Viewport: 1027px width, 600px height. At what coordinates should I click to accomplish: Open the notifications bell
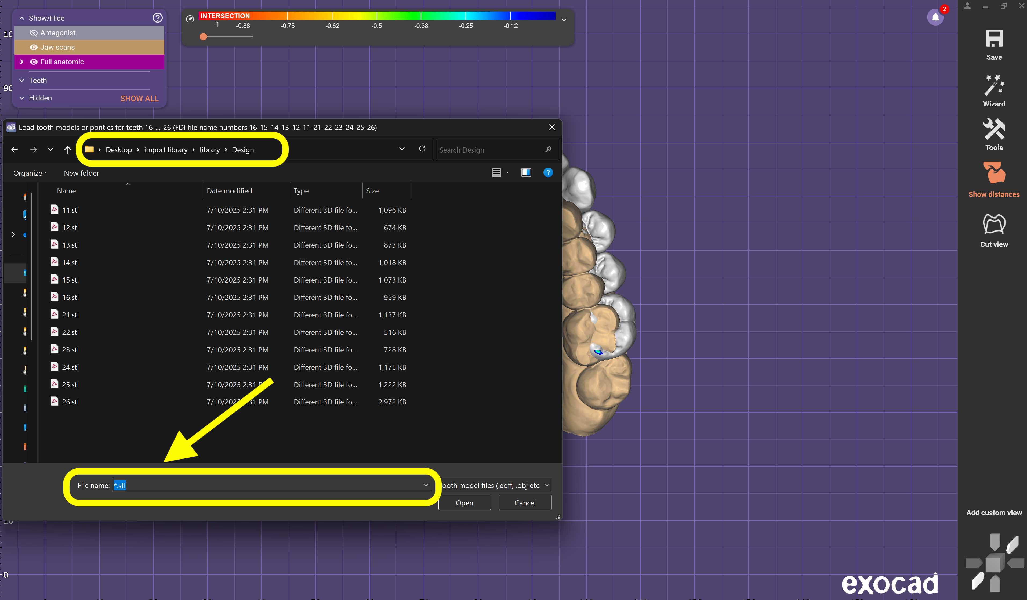935,17
